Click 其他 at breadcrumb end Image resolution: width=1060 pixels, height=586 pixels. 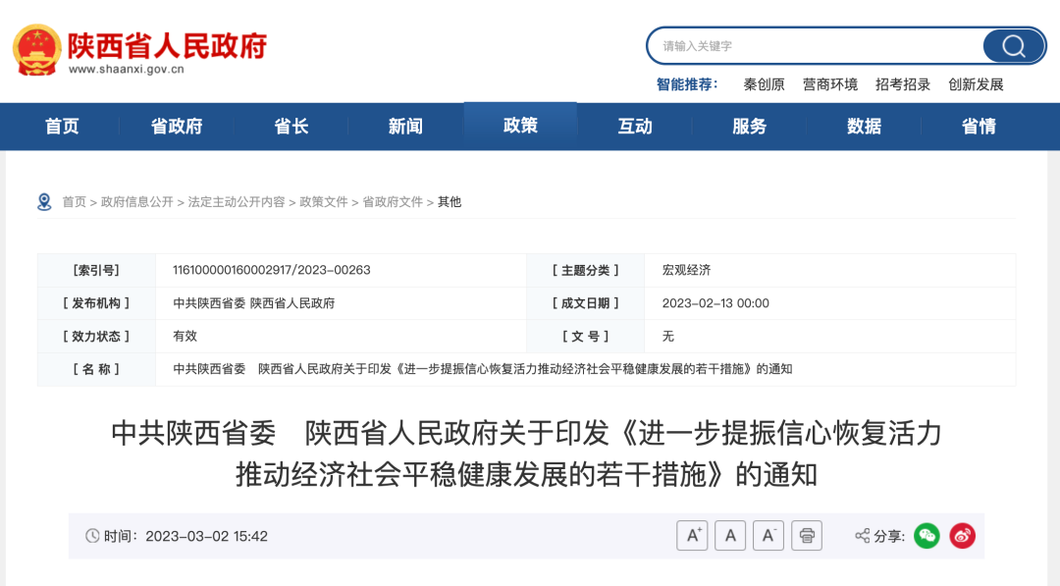tap(450, 202)
